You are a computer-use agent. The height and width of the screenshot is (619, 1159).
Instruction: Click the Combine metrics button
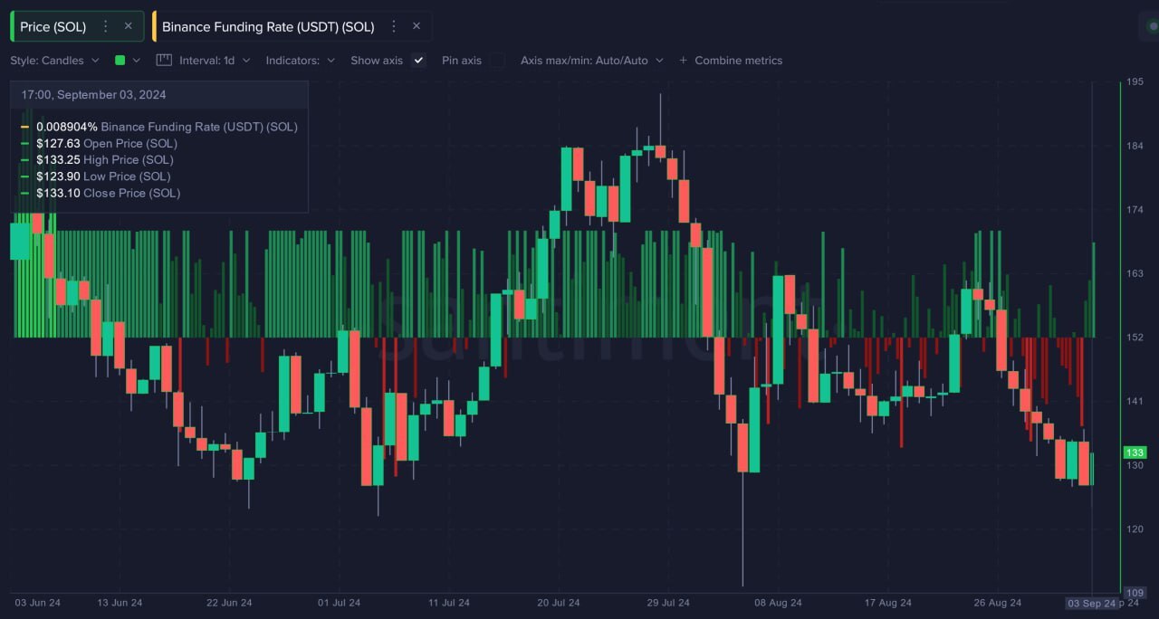pyautogui.click(x=738, y=61)
